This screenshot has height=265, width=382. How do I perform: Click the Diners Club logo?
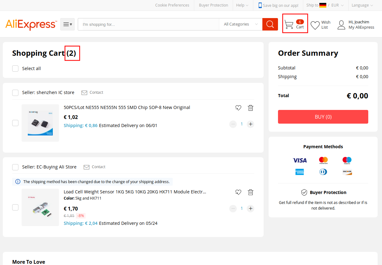323,172
